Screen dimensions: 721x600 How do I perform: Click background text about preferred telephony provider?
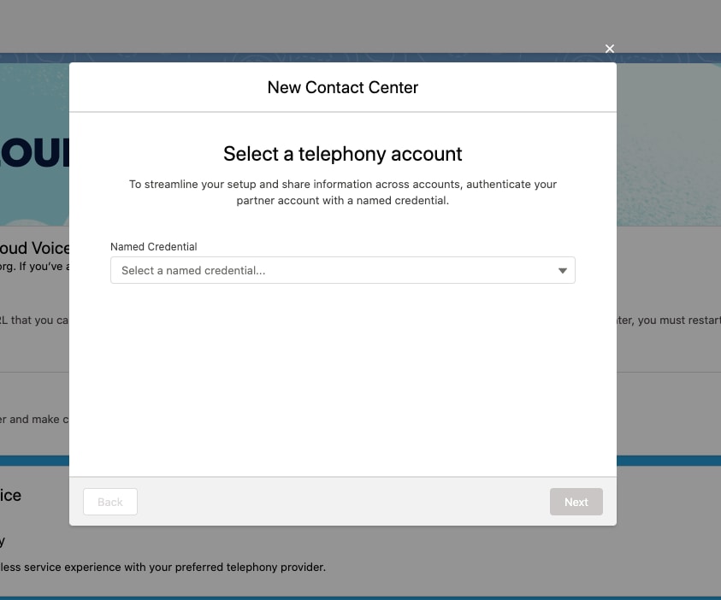point(163,567)
